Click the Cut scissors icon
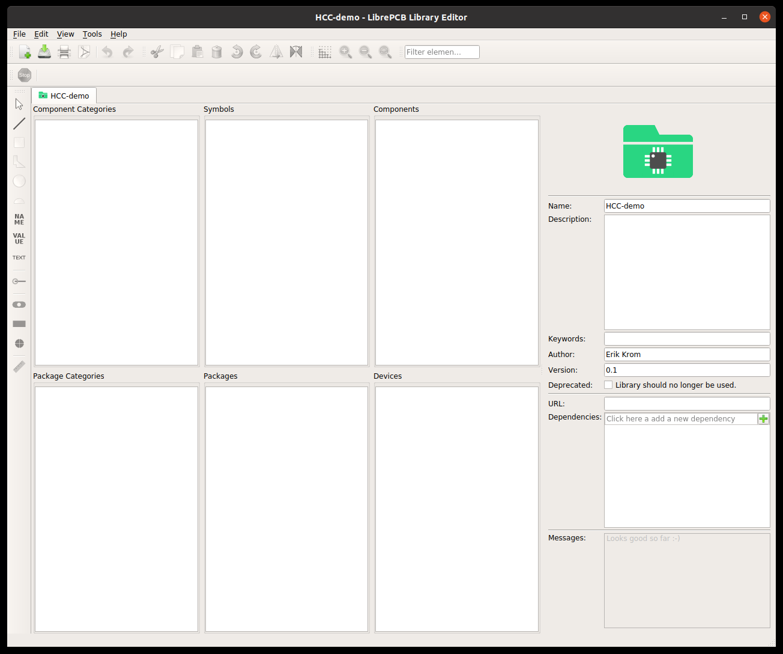 click(x=157, y=52)
